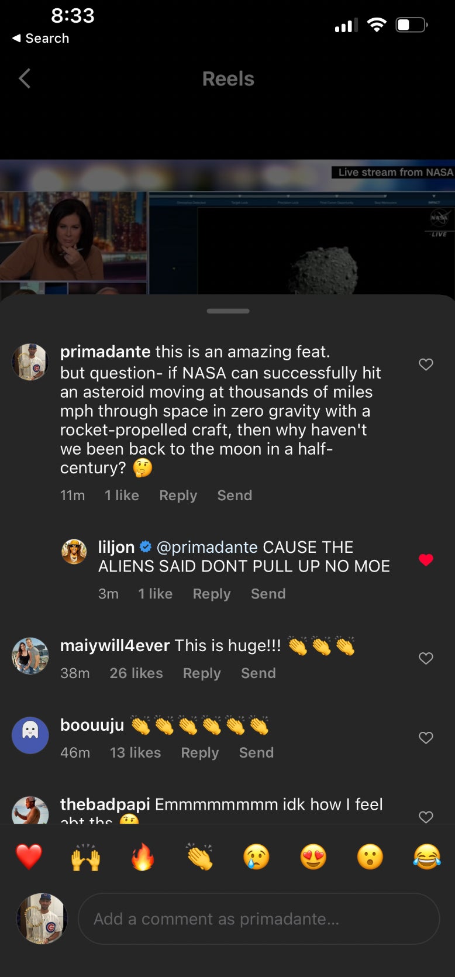Tap the heart onboouuju's comment

click(426, 738)
